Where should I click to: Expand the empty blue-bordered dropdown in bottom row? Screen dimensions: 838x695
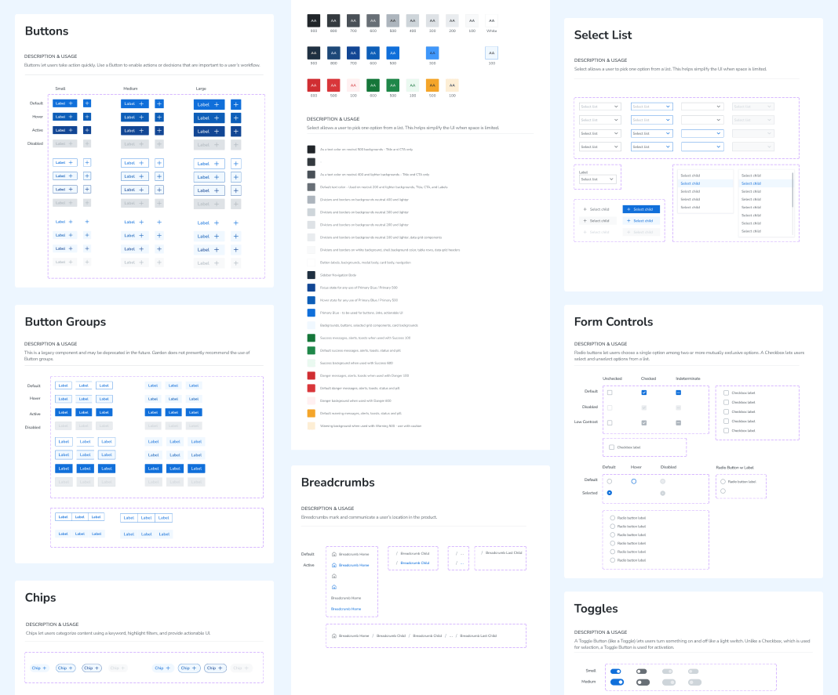(x=702, y=147)
